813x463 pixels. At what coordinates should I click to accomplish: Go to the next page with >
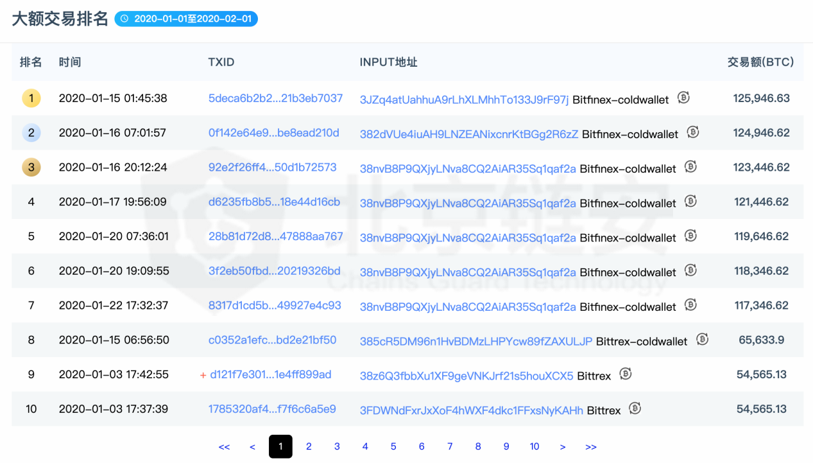563,447
